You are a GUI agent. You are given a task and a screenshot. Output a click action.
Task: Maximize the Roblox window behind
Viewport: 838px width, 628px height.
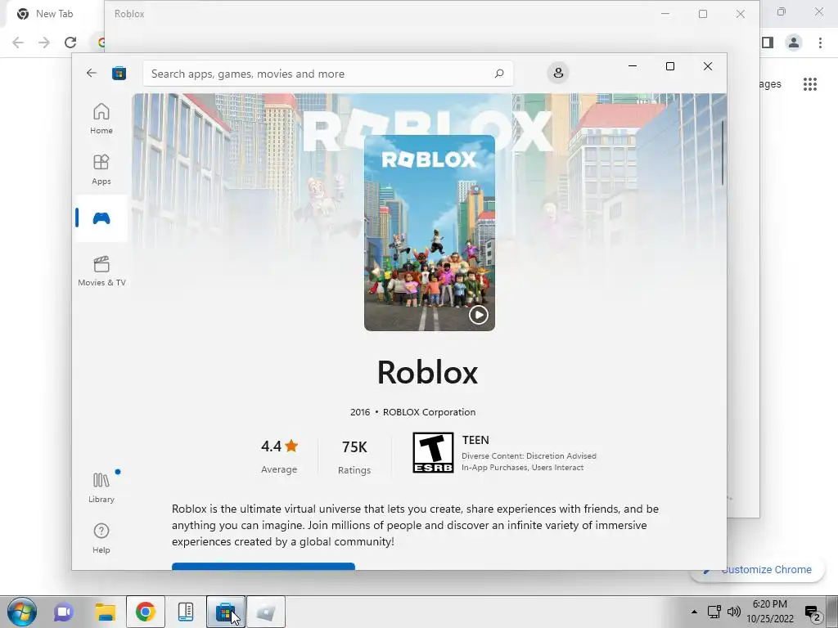(703, 15)
